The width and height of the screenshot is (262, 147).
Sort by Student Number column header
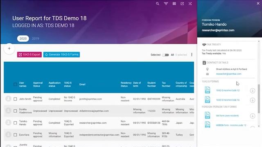click(x=151, y=85)
